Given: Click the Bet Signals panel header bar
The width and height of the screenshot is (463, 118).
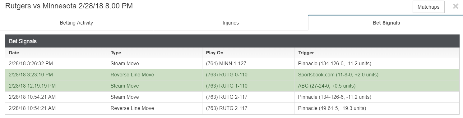Looking at the screenshot, I should [x=232, y=41].
